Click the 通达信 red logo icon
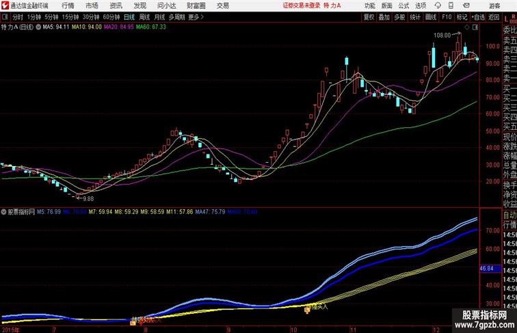Image resolution: width=517 pixels, height=333 pixels. click(x=5, y=5)
